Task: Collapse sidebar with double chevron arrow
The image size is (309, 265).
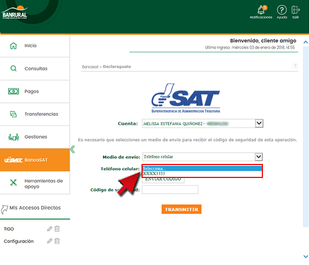Action: [x=72, y=149]
